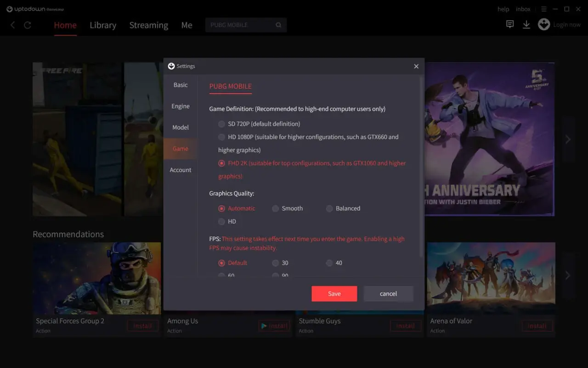Open the hamburger menu in the title bar
Image resolution: width=588 pixels, height=368 pixels.
coord(544,9)
